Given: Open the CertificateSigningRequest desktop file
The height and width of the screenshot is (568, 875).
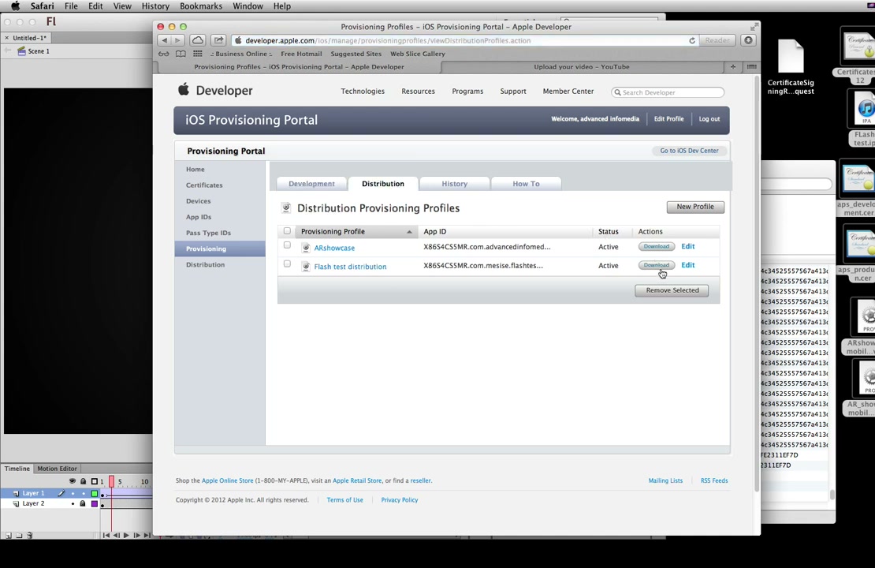Looking at the screenshot, I should (x=790, y=67).
